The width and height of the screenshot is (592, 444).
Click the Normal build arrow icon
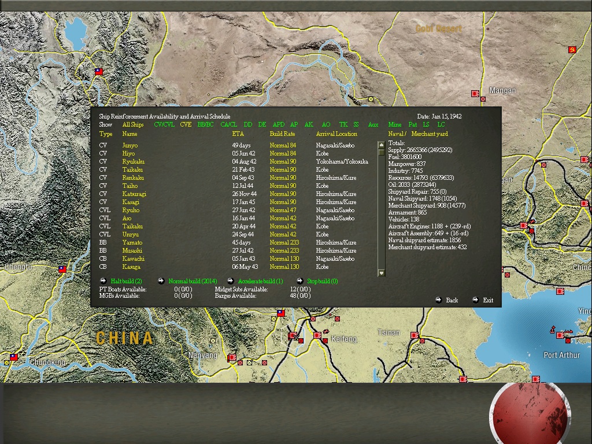161,280
